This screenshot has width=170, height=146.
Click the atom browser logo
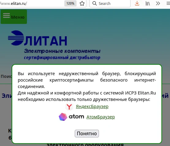point(71,117)
